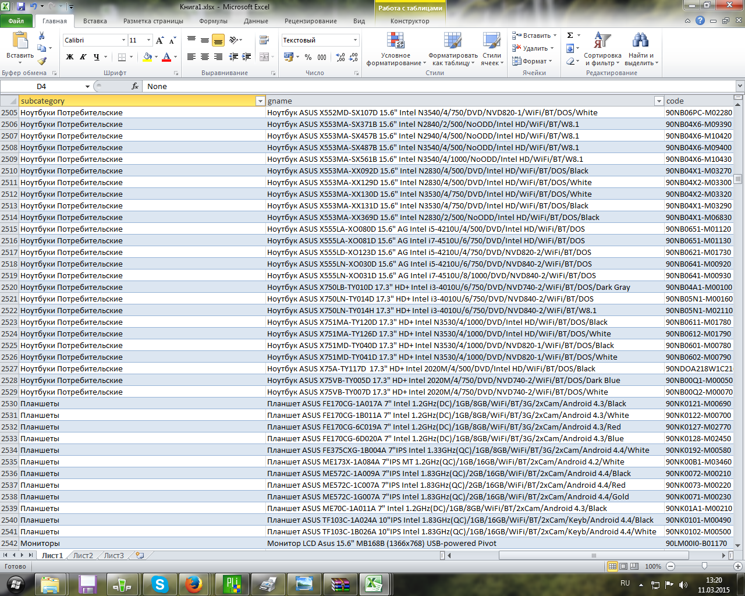Click the Fill down arrow icon

point(570,48)
